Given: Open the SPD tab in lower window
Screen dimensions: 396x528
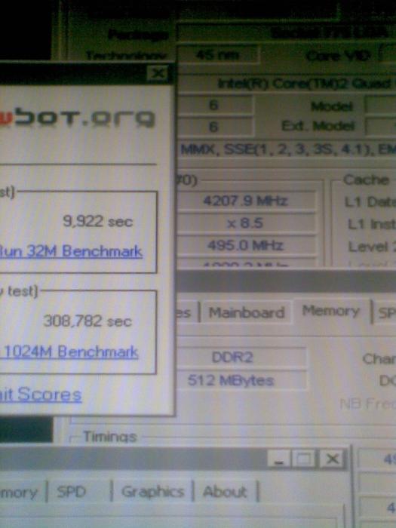Looking at the screenshot, I should (71, 493).
